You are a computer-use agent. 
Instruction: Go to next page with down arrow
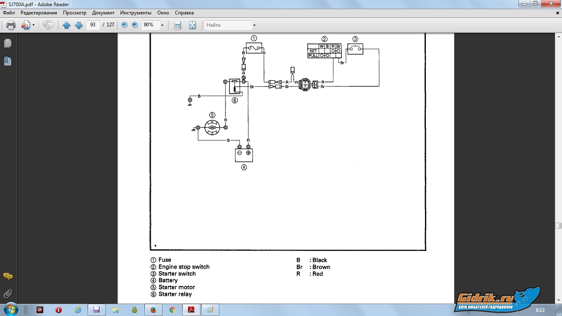(x=79, y=25)
